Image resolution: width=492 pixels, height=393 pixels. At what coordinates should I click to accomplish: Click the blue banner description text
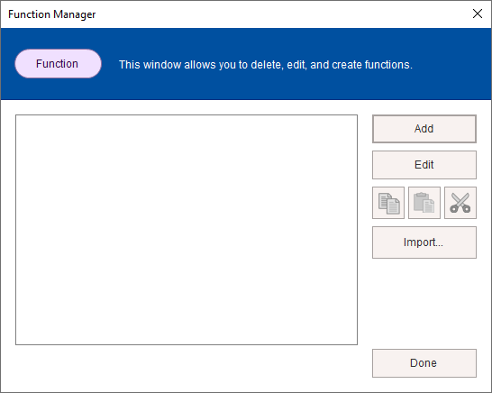[x=266, y=65]
